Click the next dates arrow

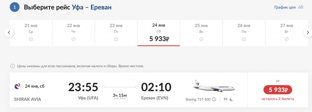[x=308, y=32]
